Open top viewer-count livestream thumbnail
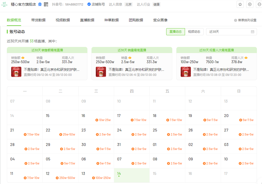The height and width of the screenshot is (184, 262). [186, 72]
